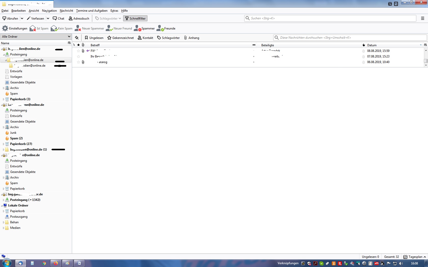Open the calendar tab icon in title bar
Image resolution: width=428 pixels, height=267 pixels.
pos(390,4)
